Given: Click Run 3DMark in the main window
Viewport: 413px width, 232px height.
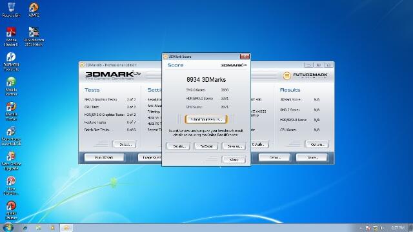Looking at the screenshot, I should (104, 157).
